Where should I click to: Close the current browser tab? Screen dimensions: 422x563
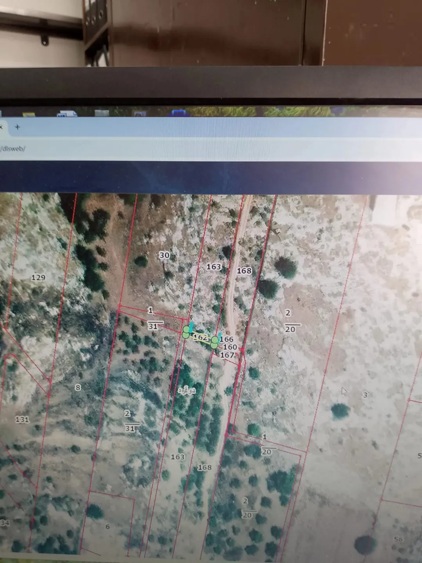pyautogui.click(x=1, y=126)
